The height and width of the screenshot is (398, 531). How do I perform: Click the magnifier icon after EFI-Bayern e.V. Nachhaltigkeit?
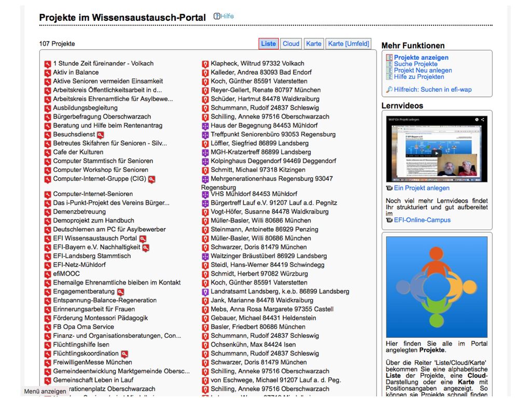[x=146, y=248]
